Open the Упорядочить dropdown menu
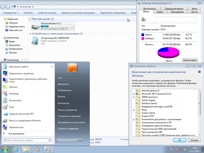The width and height of the screenshot is (204, 153). click(11, 13)
